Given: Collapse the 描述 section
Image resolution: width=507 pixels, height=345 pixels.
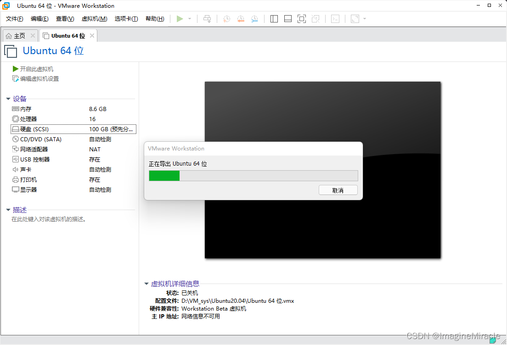Looking at the screenshot, I should tap(8, 210).
